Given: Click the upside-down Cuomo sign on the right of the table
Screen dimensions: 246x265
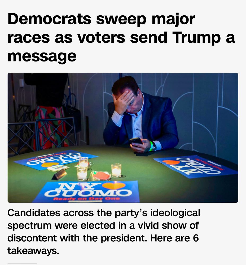Looking at the screenshot, I should click(x=195, y=166).
